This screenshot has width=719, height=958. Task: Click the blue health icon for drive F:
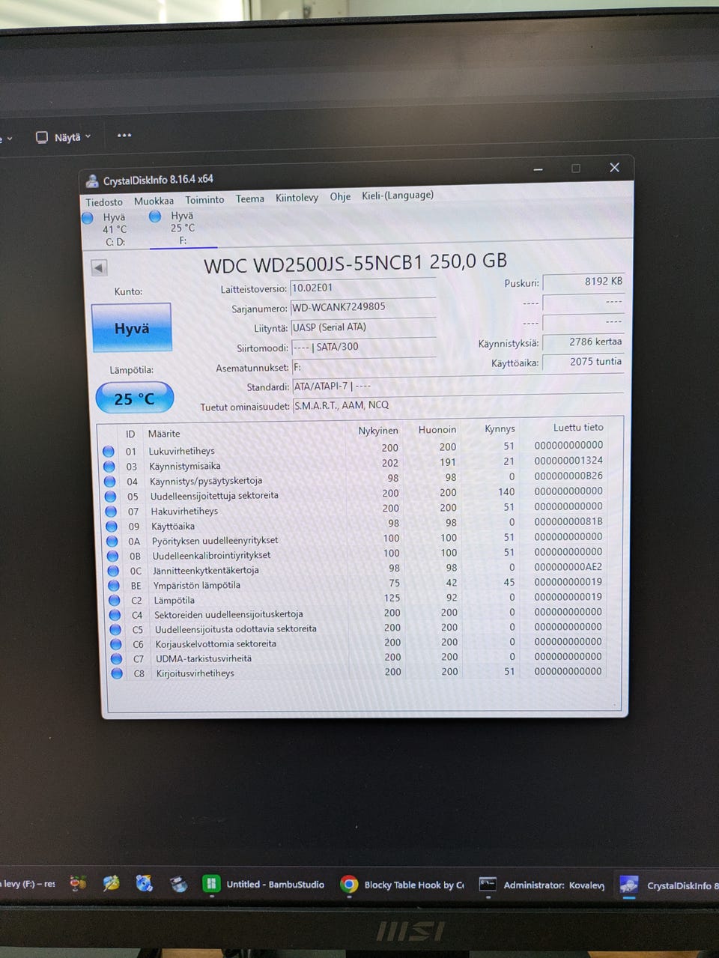(x=155, y=216)
